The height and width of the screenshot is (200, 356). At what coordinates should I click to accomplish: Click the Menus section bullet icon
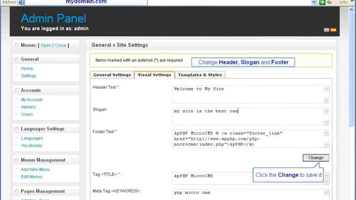(x=17, y=45)
